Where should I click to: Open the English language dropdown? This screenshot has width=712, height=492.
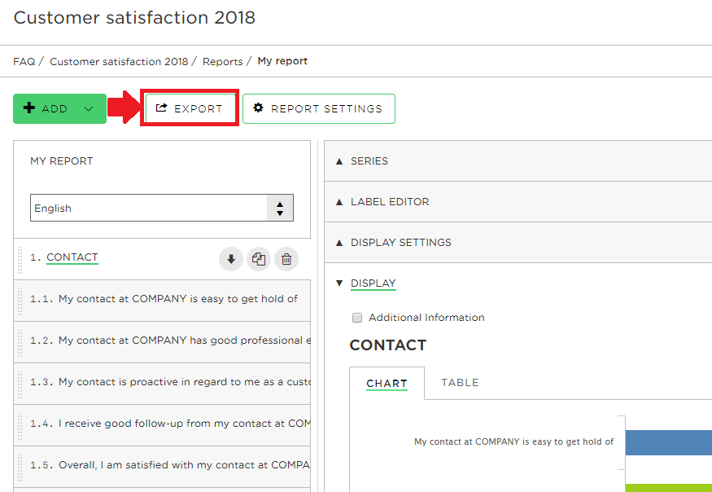point(162,208)
